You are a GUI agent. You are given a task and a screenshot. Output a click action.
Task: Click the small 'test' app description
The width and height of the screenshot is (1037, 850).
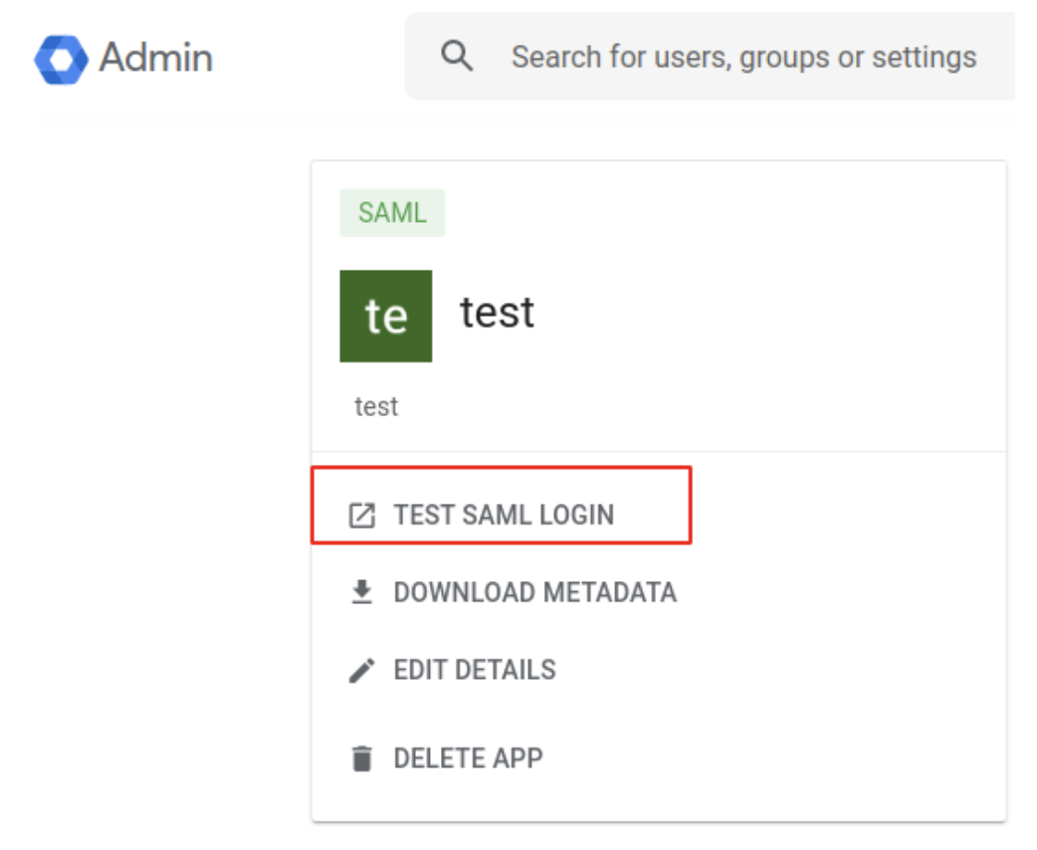click(376, 406)
